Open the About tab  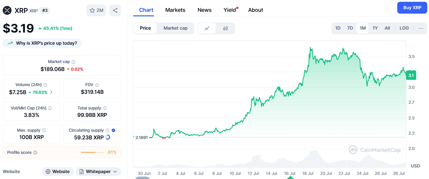pyautogui.click(x=255, y=10)
